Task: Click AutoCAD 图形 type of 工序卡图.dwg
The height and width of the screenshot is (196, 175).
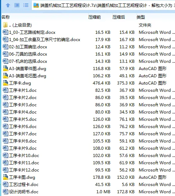Action: [153, 177]
